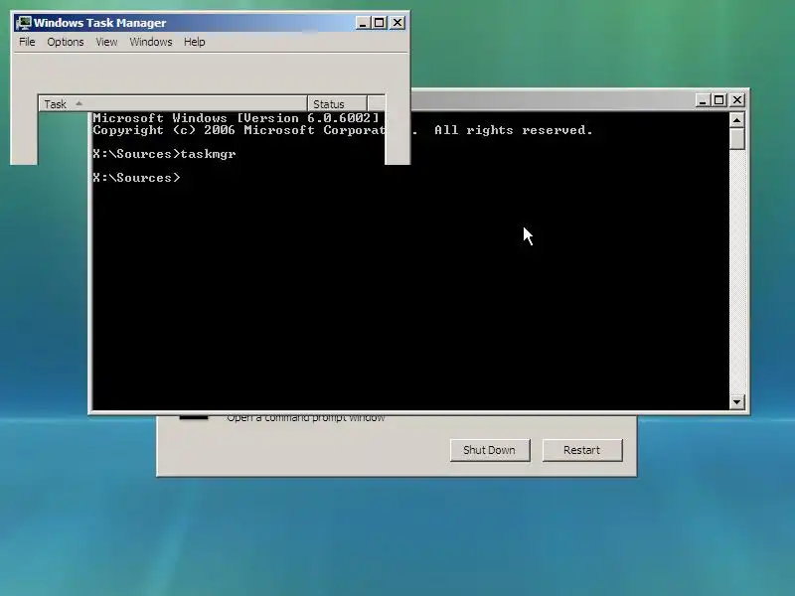Sort by the Task column header
Image resolution: width=795 pixels, height=596 pixels.
173,104
